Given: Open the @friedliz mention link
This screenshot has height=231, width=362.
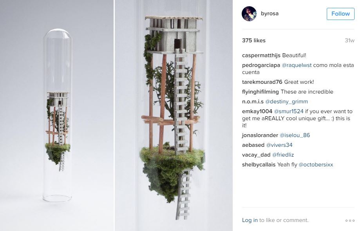Looking at the screenshot, I should [283, 155].
